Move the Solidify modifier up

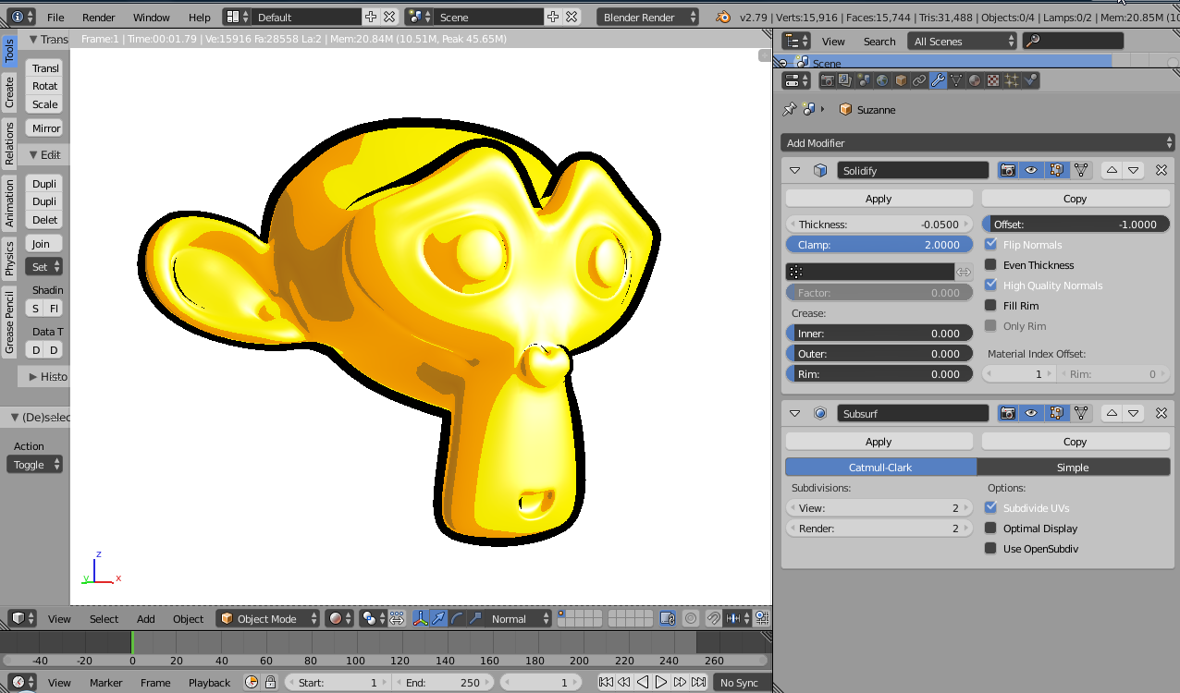1112,170
